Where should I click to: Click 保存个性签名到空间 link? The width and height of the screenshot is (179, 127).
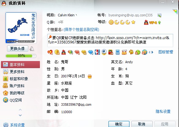click(x=81, y=30)
